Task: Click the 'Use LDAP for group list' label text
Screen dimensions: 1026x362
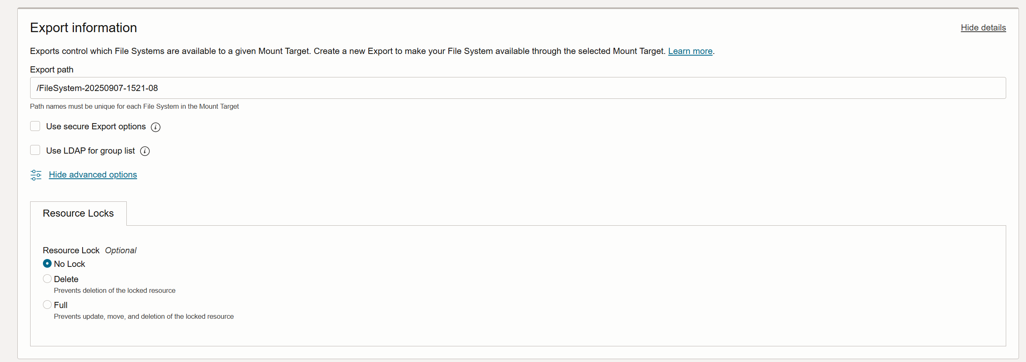Action: tap(90, 151)
